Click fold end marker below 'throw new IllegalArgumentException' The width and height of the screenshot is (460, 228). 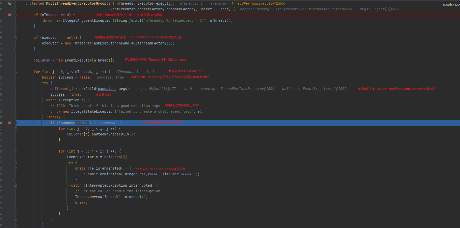tap(16, 26)
